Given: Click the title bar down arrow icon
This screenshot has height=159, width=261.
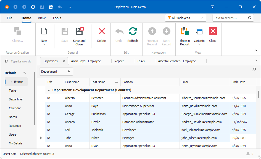Looking at the screenshot, I should point(24,7).
